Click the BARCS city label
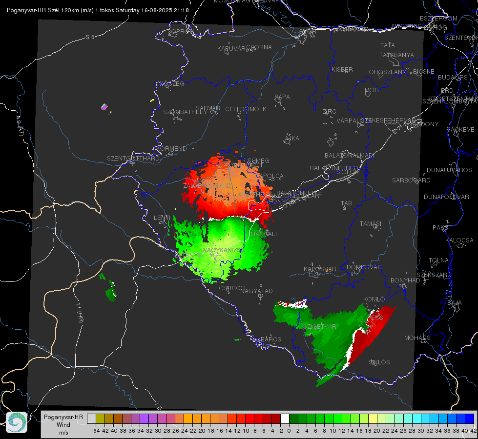This screenshot has width=478, height=439. tap(270, 339)
